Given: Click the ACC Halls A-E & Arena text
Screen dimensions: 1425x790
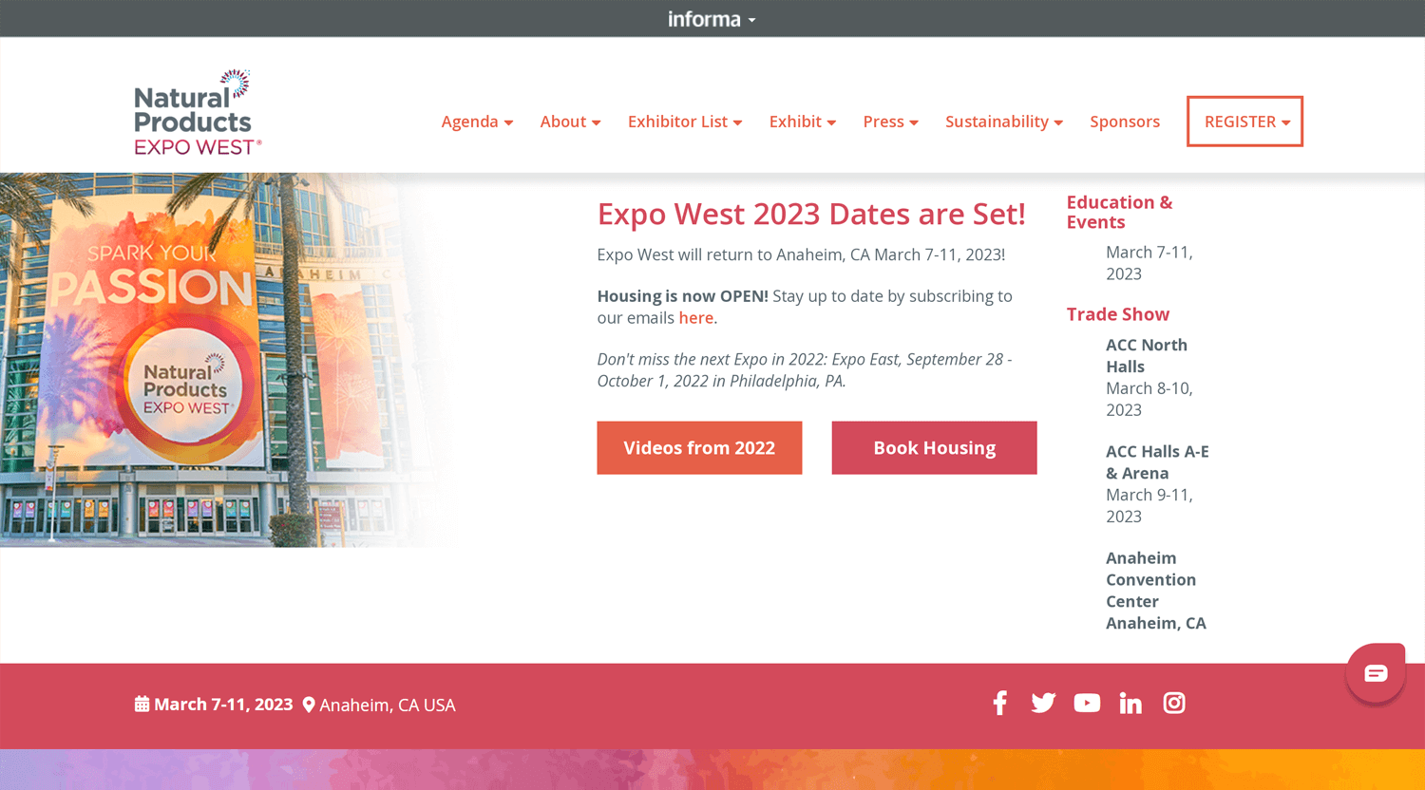Looking at the screenshot, I should (x=1157, y=462).
